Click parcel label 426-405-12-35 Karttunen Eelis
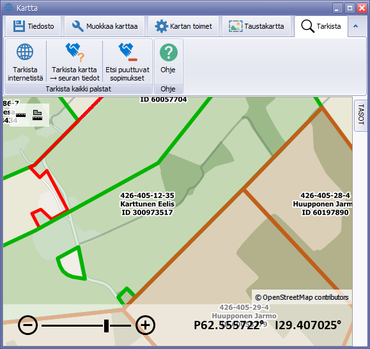This screenshot has height=349, width=370. [148, 204]
